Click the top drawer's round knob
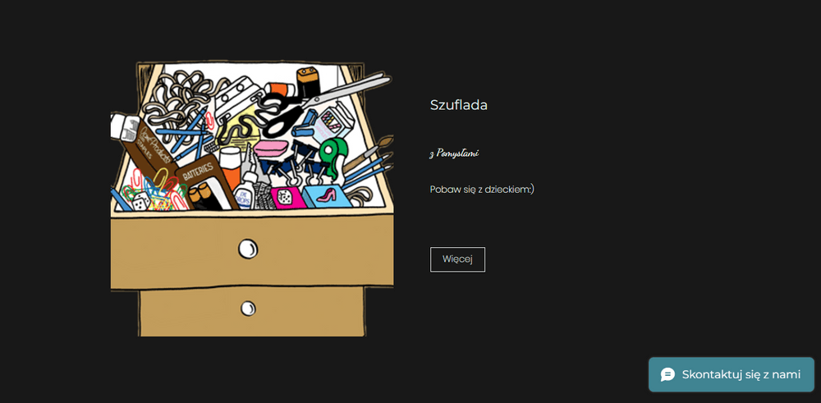This screenshot has width=821, height=403. point(248,249)
